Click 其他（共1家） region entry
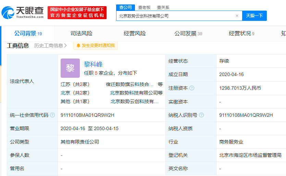The width and height of the screenshot is (286, 176). (x=75, y=101)
